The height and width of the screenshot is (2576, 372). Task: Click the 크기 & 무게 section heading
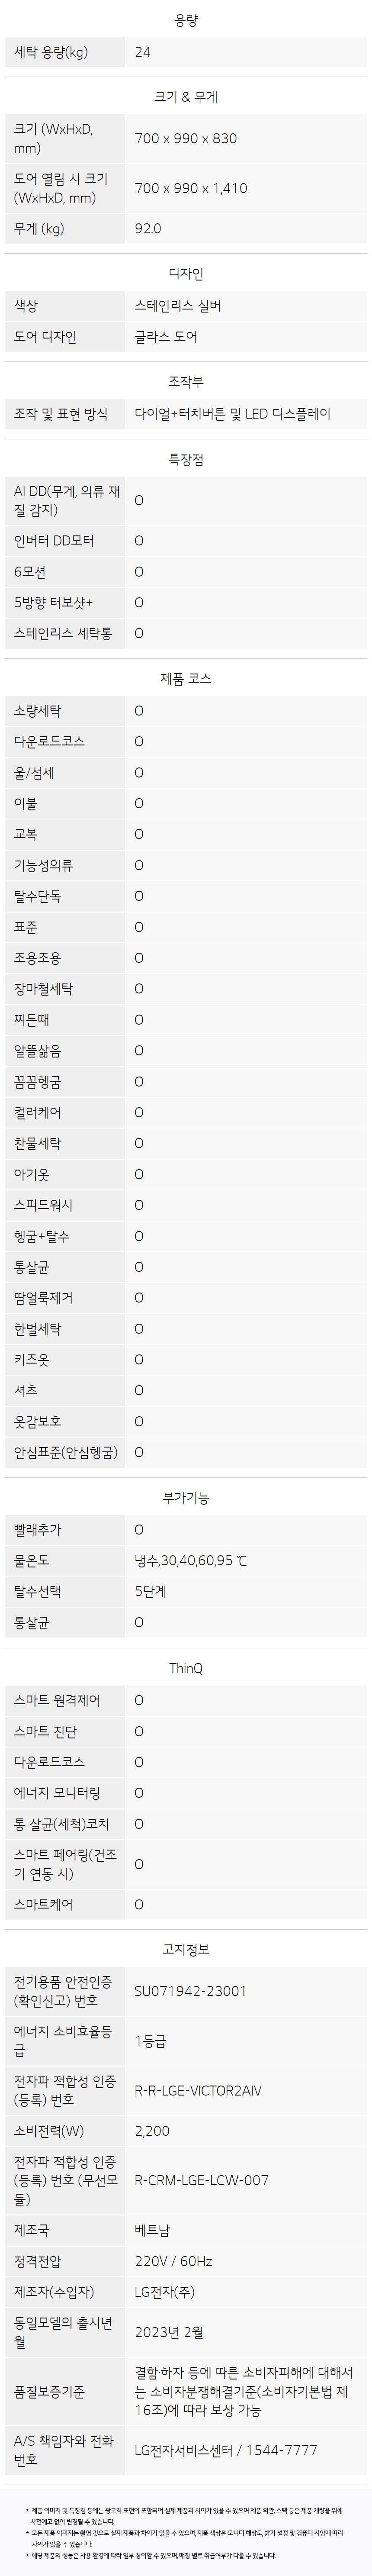[186, 97]
